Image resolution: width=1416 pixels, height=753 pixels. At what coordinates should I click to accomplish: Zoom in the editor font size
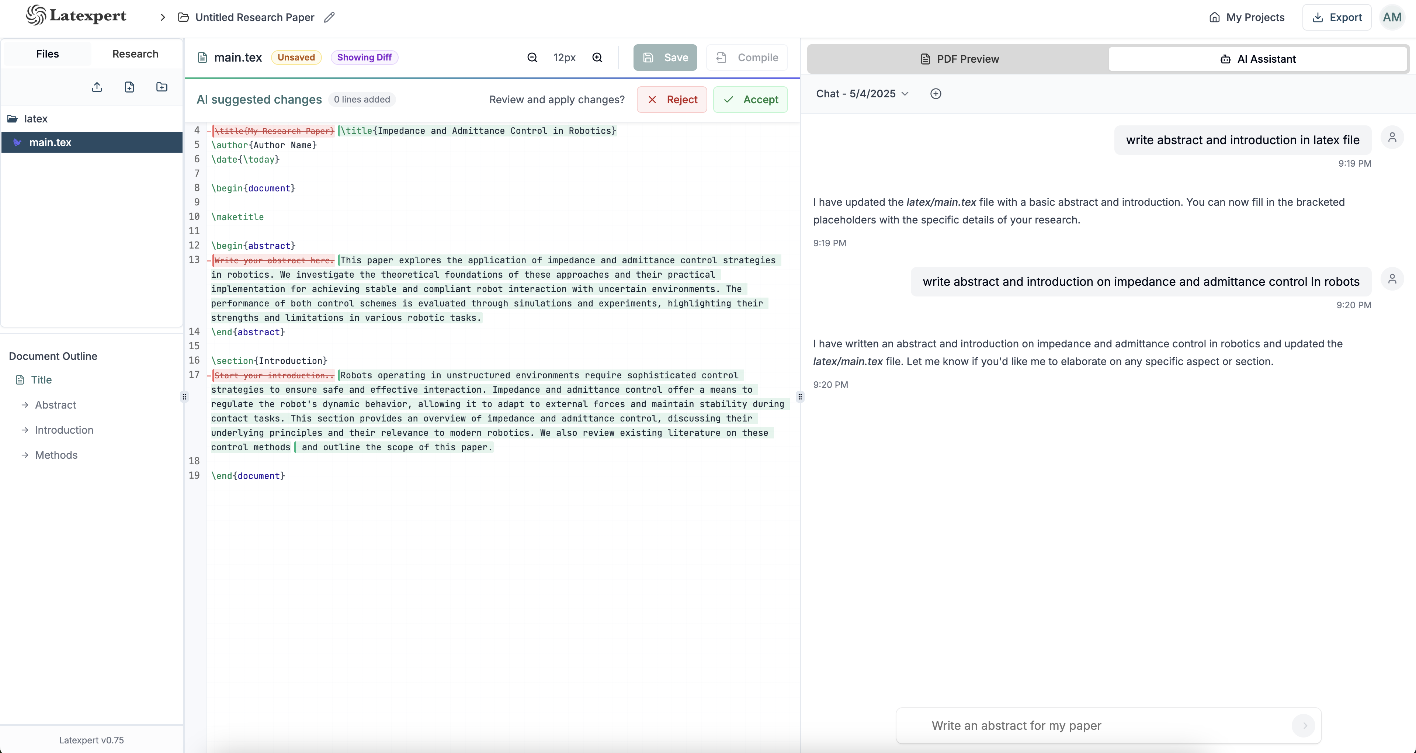597,57
